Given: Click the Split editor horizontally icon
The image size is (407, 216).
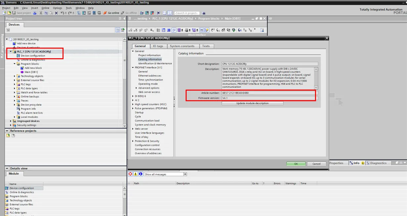Looking at the screenshot, I should coord(164,13).
